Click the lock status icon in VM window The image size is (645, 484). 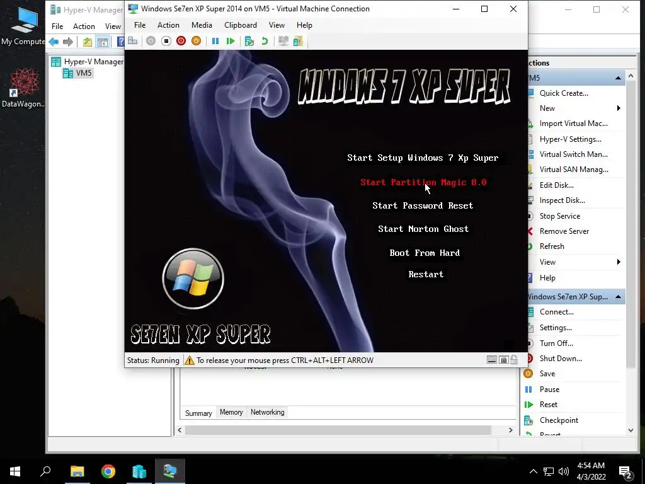tap(514, 360)
